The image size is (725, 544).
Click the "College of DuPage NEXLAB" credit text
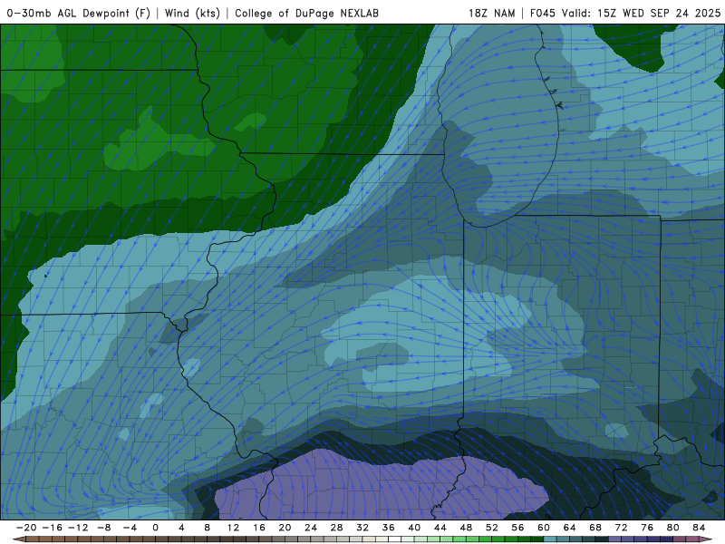306,14
